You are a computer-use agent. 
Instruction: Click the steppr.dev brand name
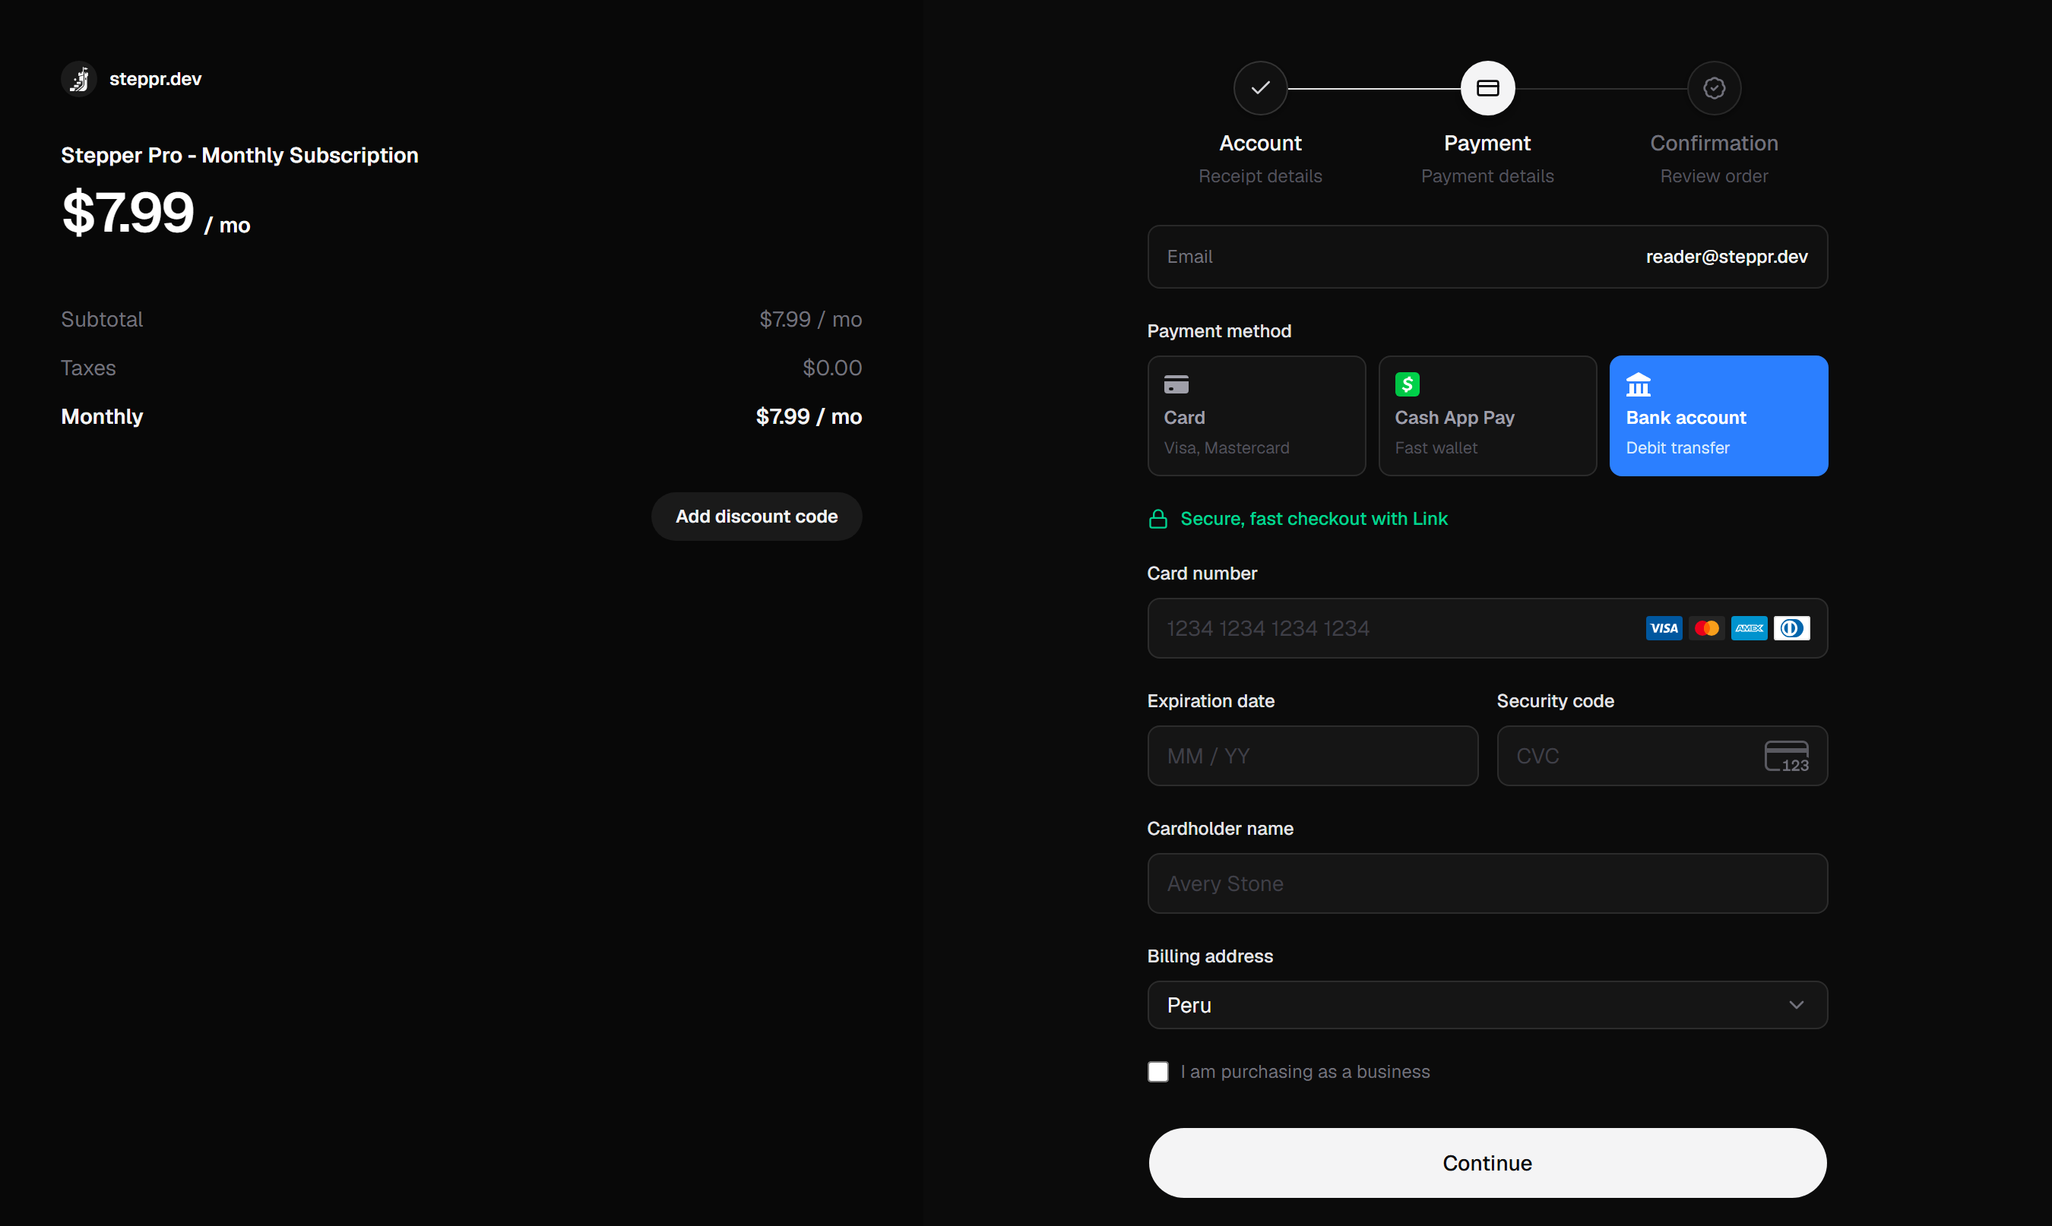pyautogui.click(x=155, y=79)
